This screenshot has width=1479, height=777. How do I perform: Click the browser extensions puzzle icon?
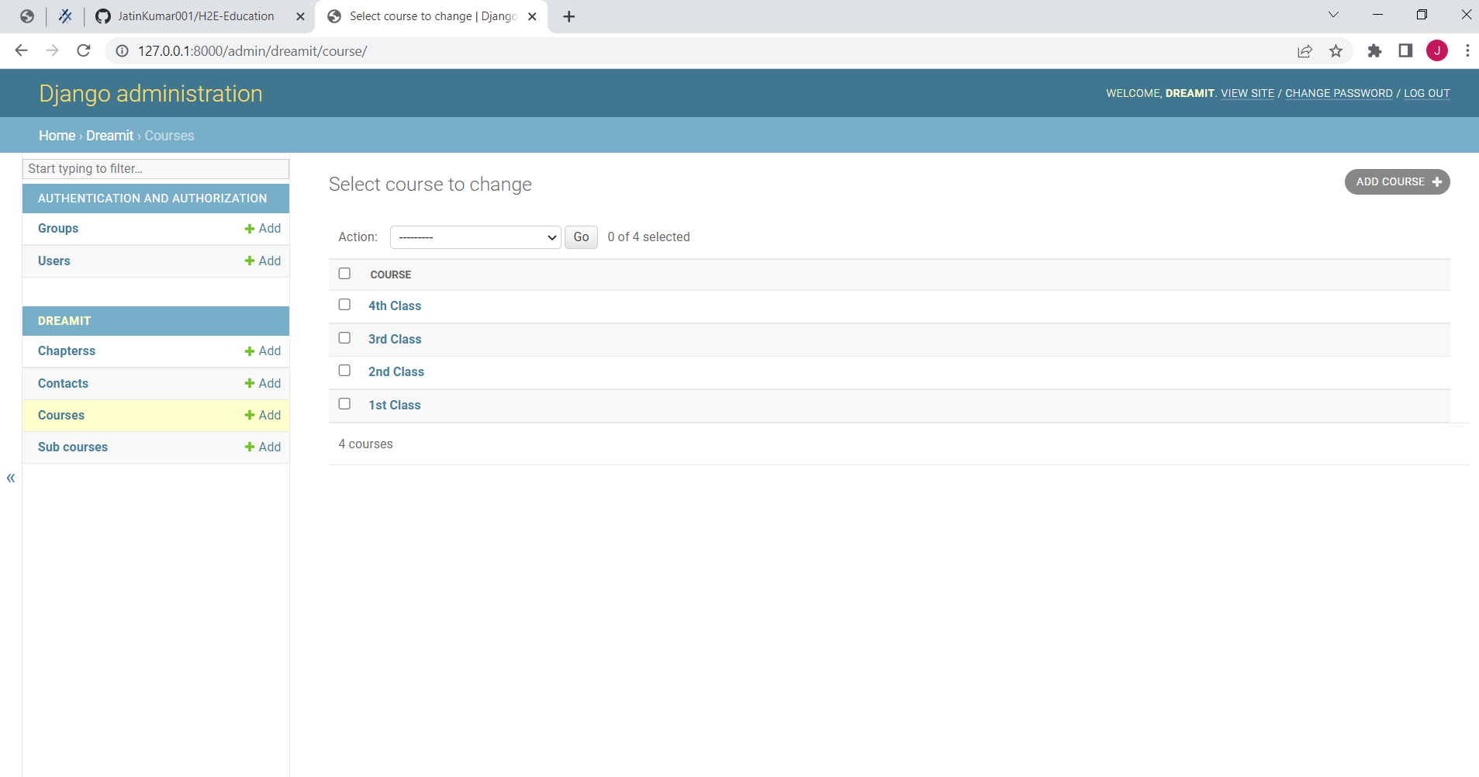(x=1374, y=51)
